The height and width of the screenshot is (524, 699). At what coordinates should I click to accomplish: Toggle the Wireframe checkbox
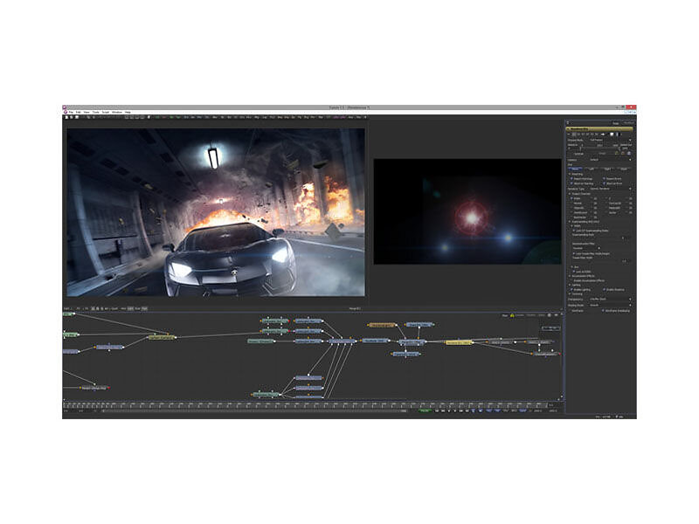[570, 311]
